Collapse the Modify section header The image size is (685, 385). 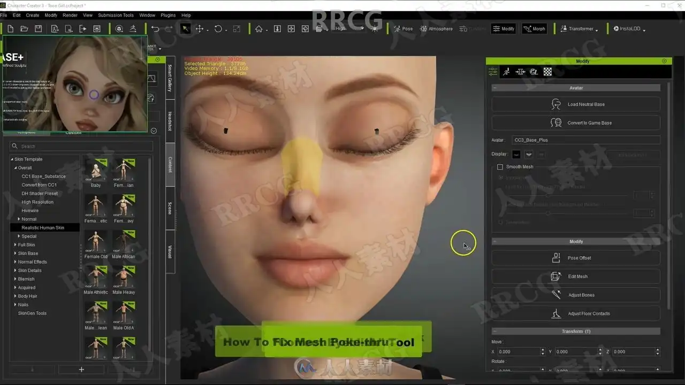[x=576, y=241]
